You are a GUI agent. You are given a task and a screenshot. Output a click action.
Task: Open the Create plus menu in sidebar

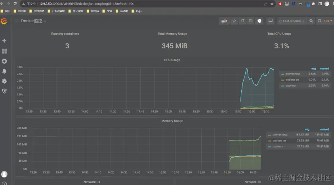point(4,41)
